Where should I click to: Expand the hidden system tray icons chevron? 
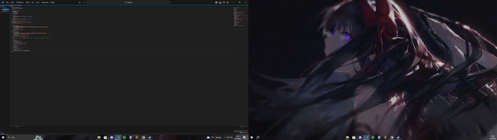coord(225,137)
